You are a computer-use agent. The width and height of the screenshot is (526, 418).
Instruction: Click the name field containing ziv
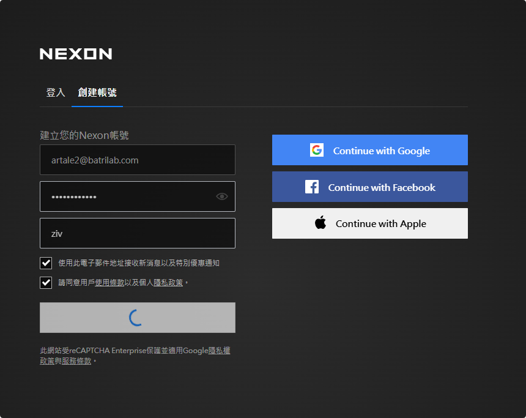138,233
